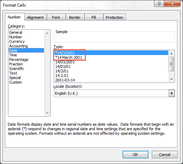Click Type list scroll down arrow
The width and height of the screenshot is (183, 164).
[171, 79]
